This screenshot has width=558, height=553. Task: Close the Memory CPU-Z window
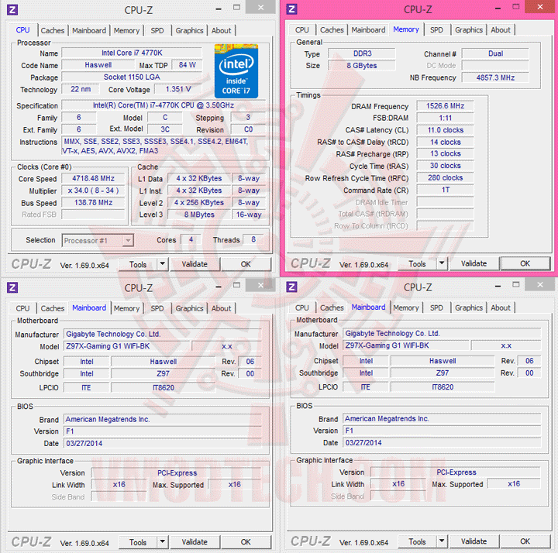coord(540,7)
